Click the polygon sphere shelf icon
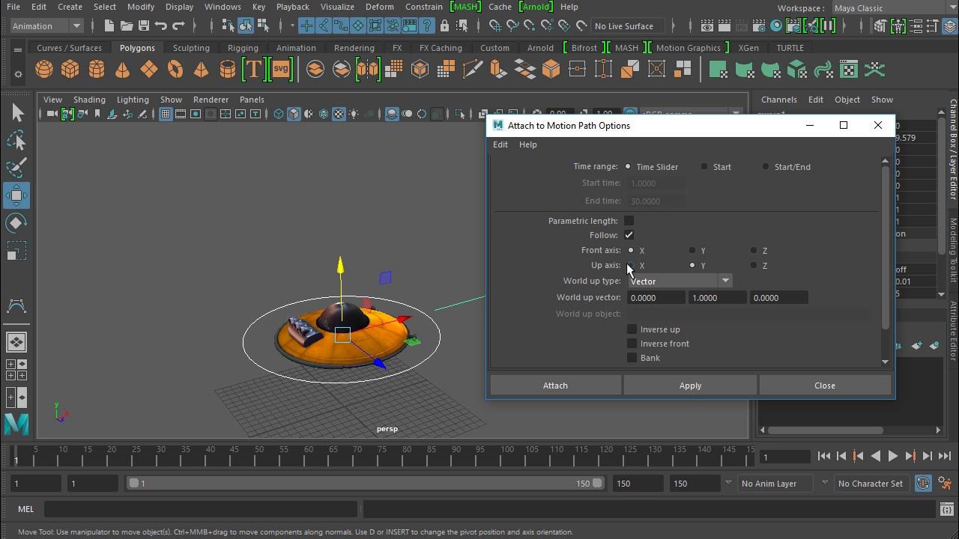 [44, 70]
